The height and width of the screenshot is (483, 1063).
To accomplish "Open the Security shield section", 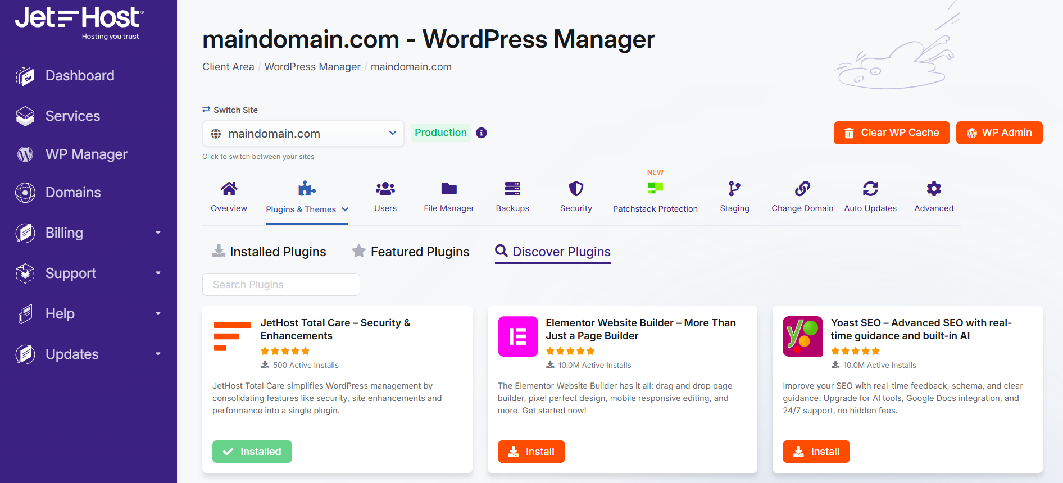I will click(x=576, y=197).
